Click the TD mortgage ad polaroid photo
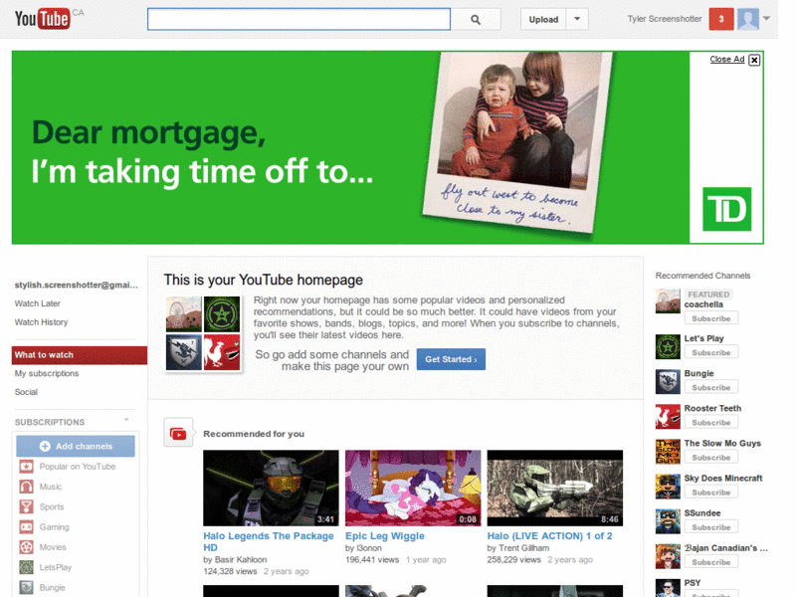796x597 pixels. pyautogui.click(x=517, y=142)
